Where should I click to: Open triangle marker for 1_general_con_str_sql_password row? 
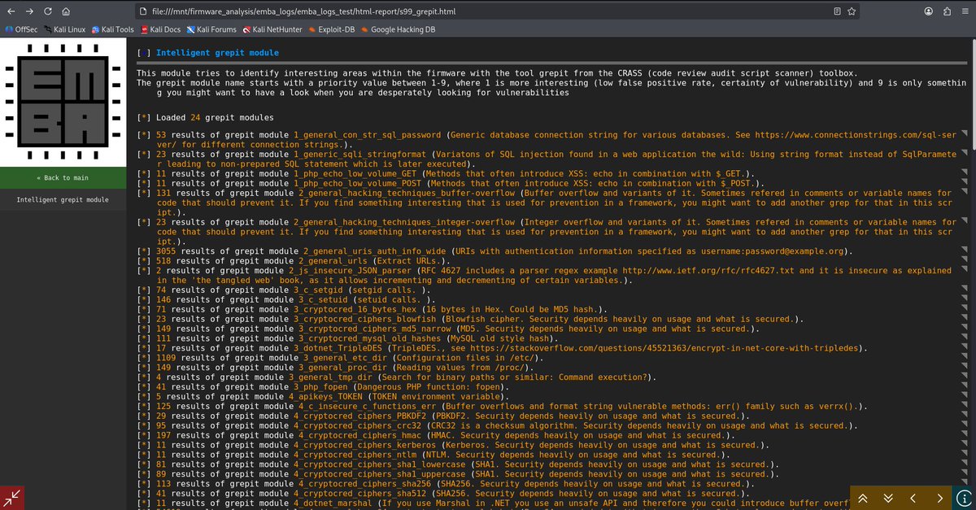(x=965, y=133)
